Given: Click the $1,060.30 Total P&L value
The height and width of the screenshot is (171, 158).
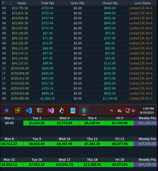Looking at the screenshot, I should click(x=47, y=99).
